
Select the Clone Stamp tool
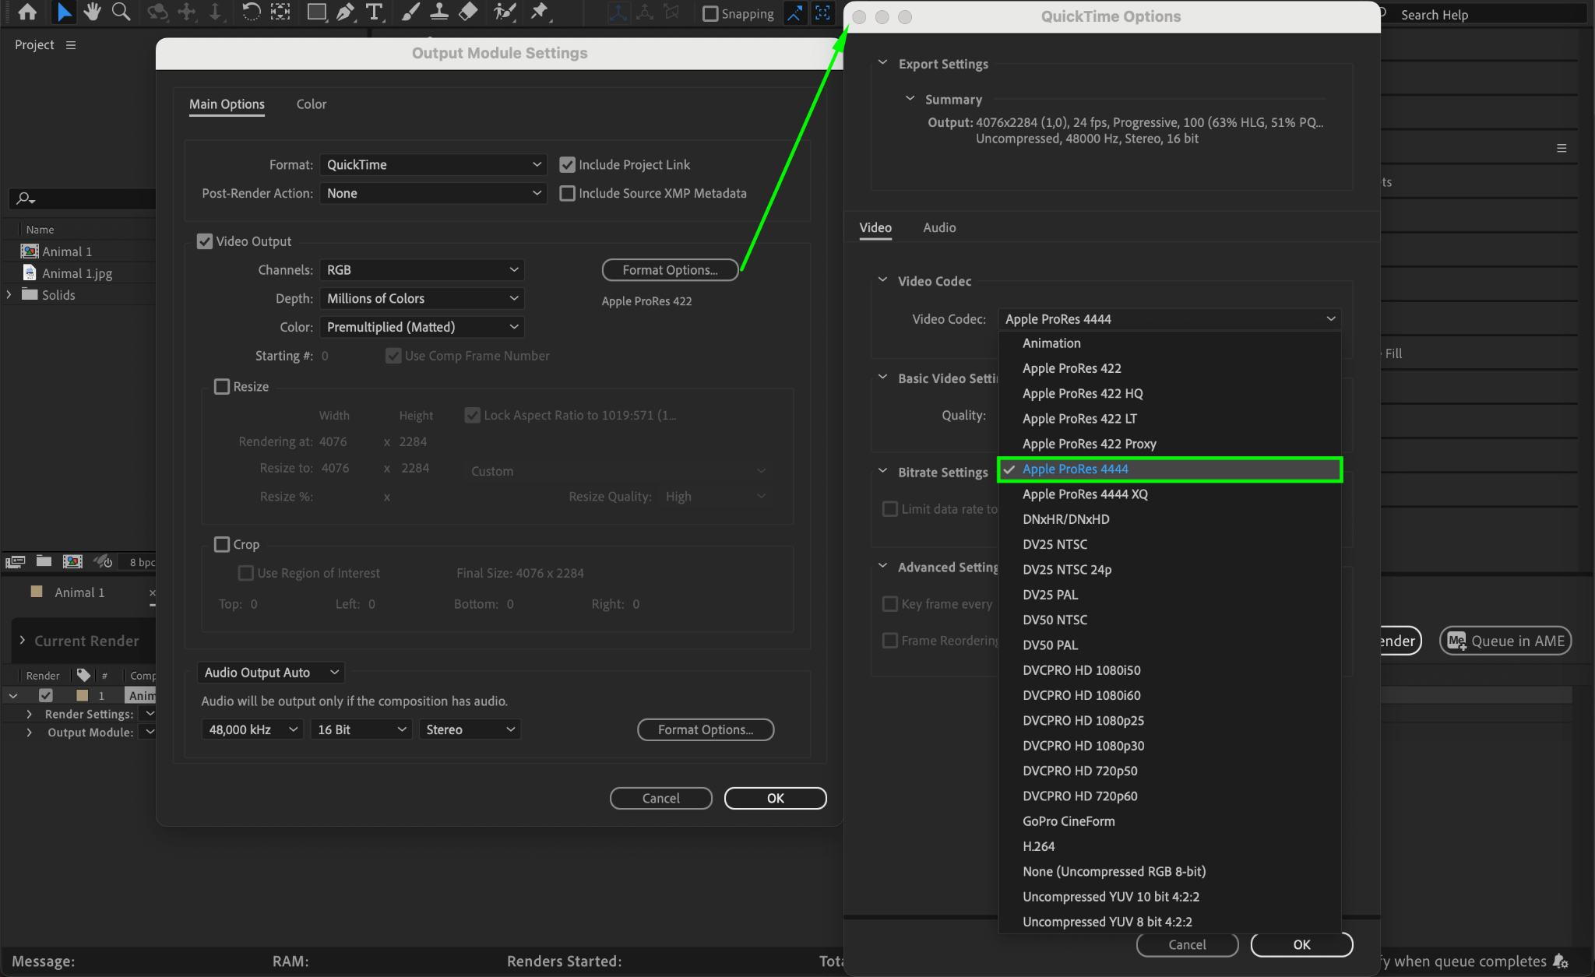click(x=439, y=12)
